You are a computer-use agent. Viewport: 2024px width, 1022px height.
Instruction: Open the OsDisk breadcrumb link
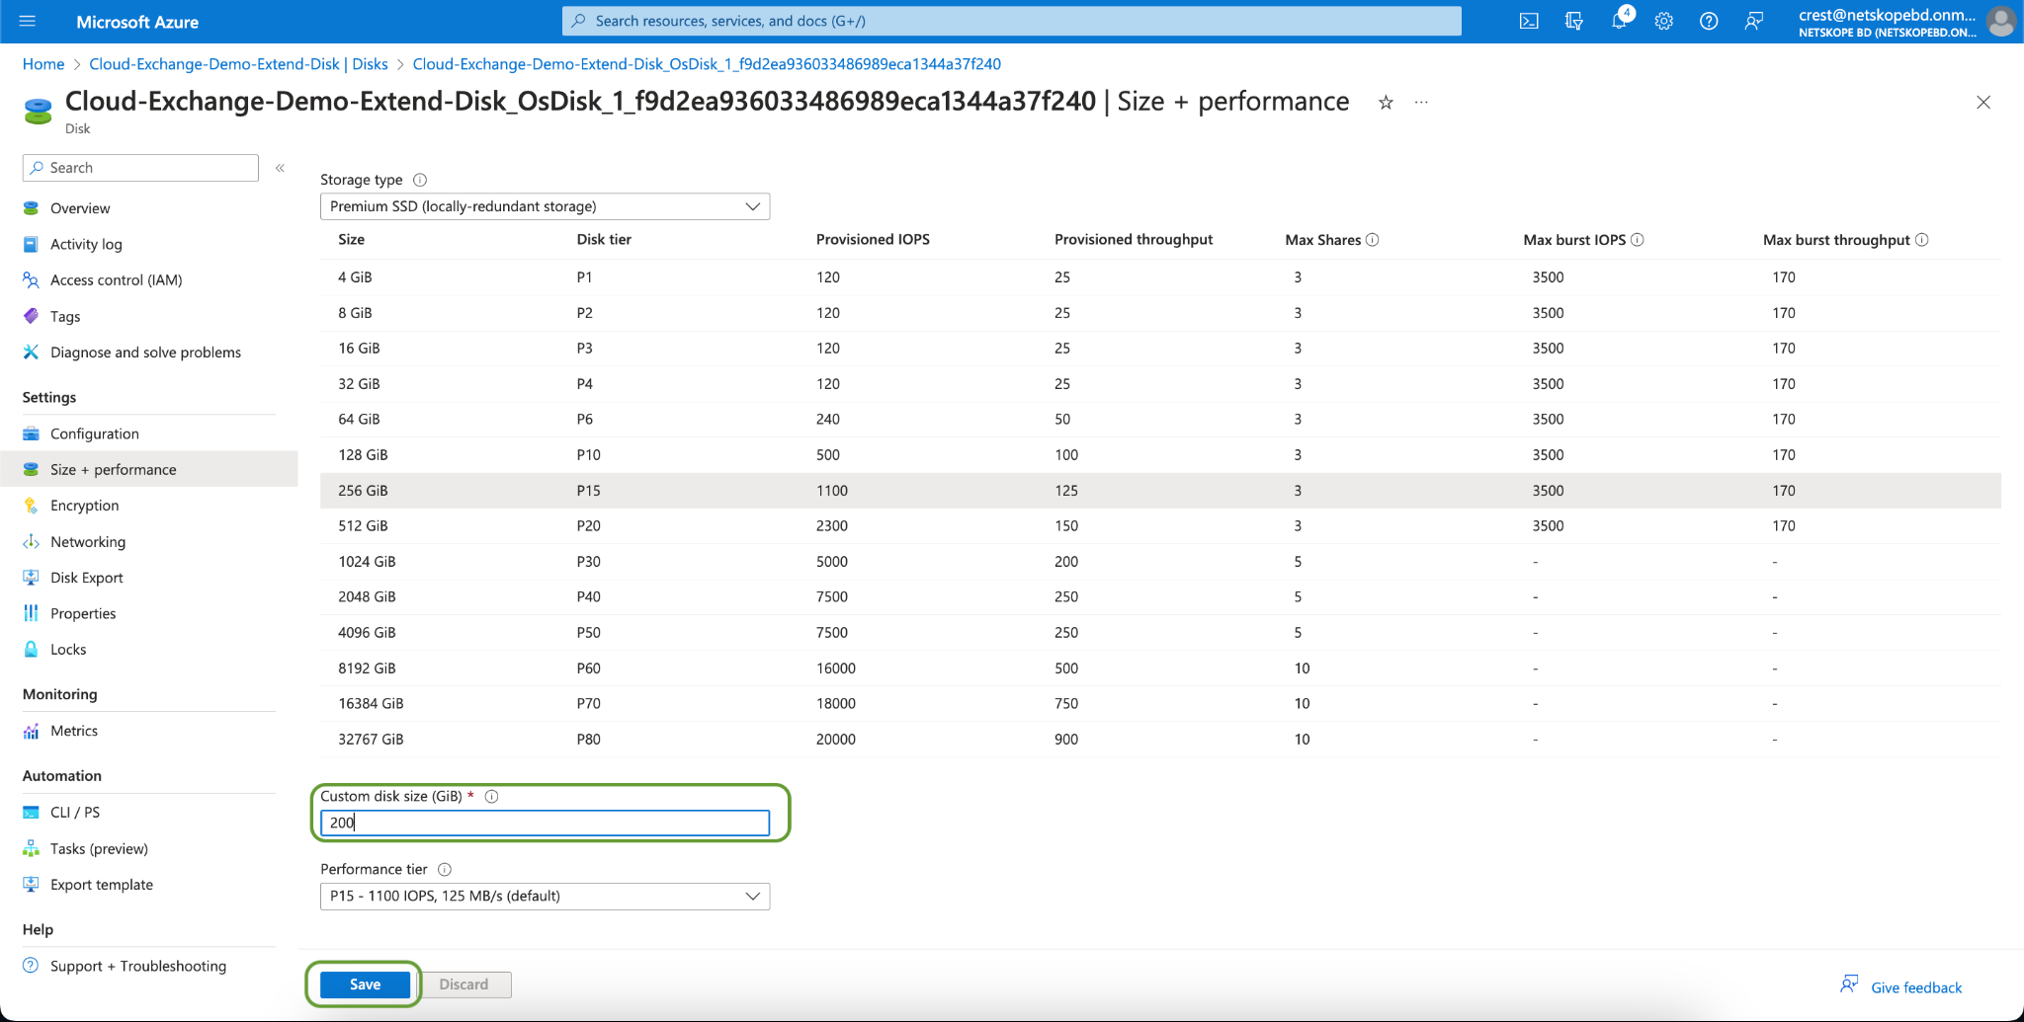tap(707, 64)
